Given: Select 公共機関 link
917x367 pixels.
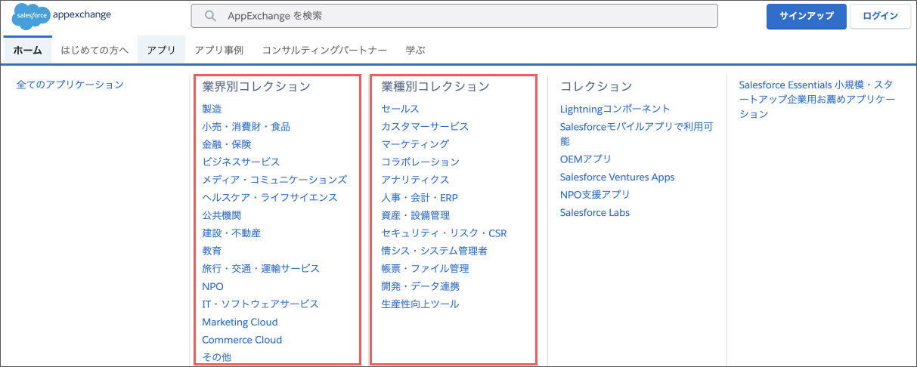Looking at the screenshot, I should click(222, 215).
